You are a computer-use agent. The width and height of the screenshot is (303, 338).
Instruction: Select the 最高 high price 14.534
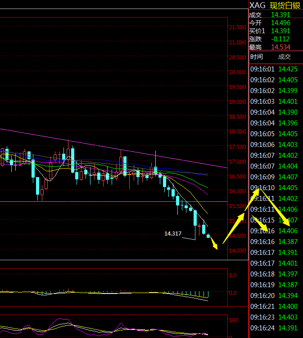(280, 47)
